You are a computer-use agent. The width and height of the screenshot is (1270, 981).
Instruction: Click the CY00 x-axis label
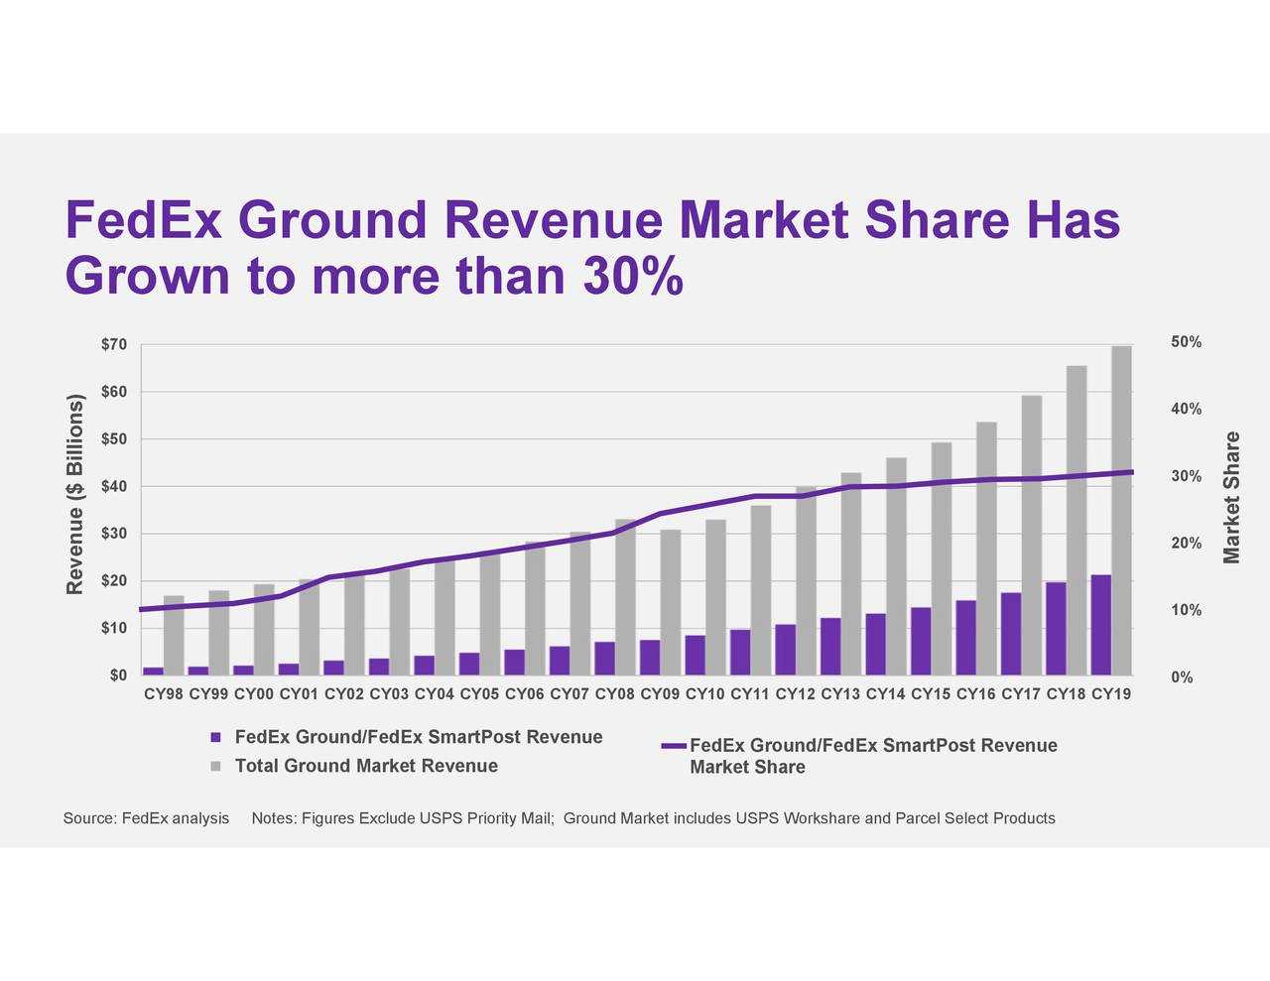(254, 694)
